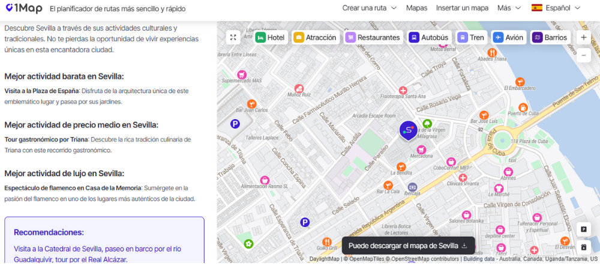Toggle the Barrios map layer

click(551, 38)
